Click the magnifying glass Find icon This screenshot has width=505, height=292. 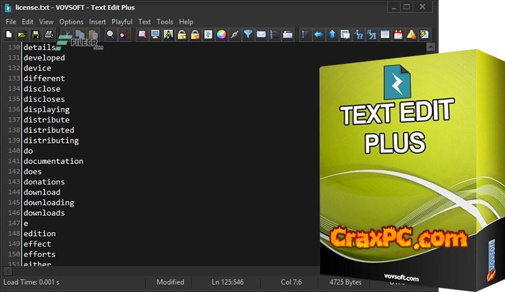coord(111,34)
